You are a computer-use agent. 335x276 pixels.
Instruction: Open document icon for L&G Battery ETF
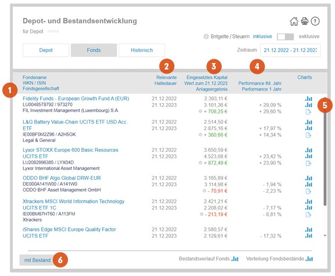(308, 135)
